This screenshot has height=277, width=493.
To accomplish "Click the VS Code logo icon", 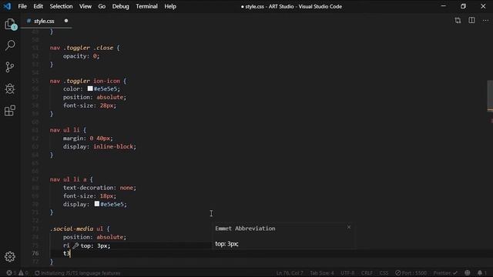I will point(7,6).
